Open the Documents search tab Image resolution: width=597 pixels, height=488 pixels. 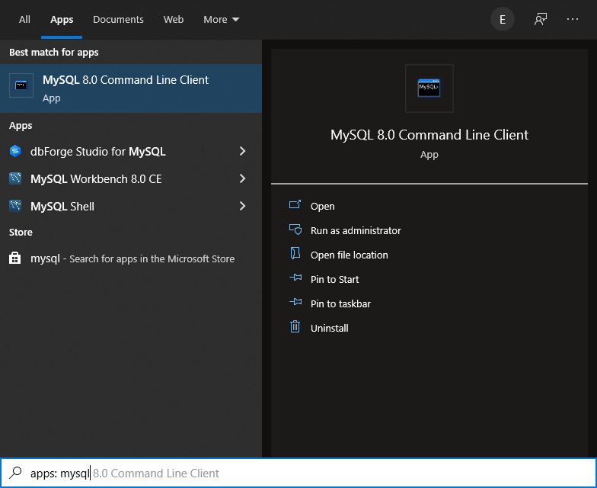[x=118, y=20]
